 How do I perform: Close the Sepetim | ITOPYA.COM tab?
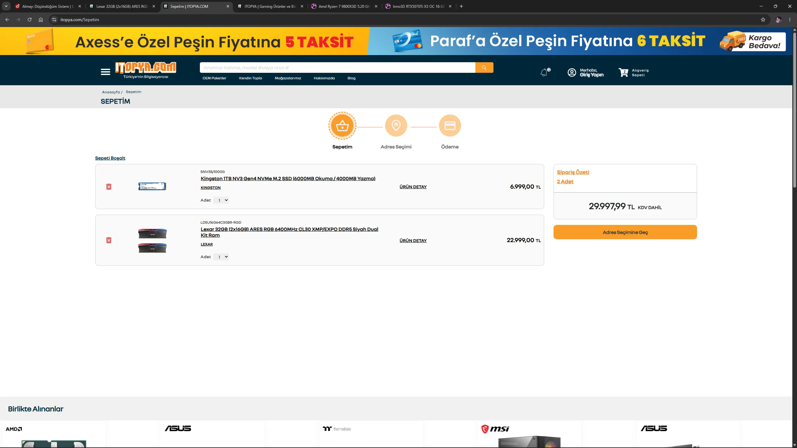228,6
